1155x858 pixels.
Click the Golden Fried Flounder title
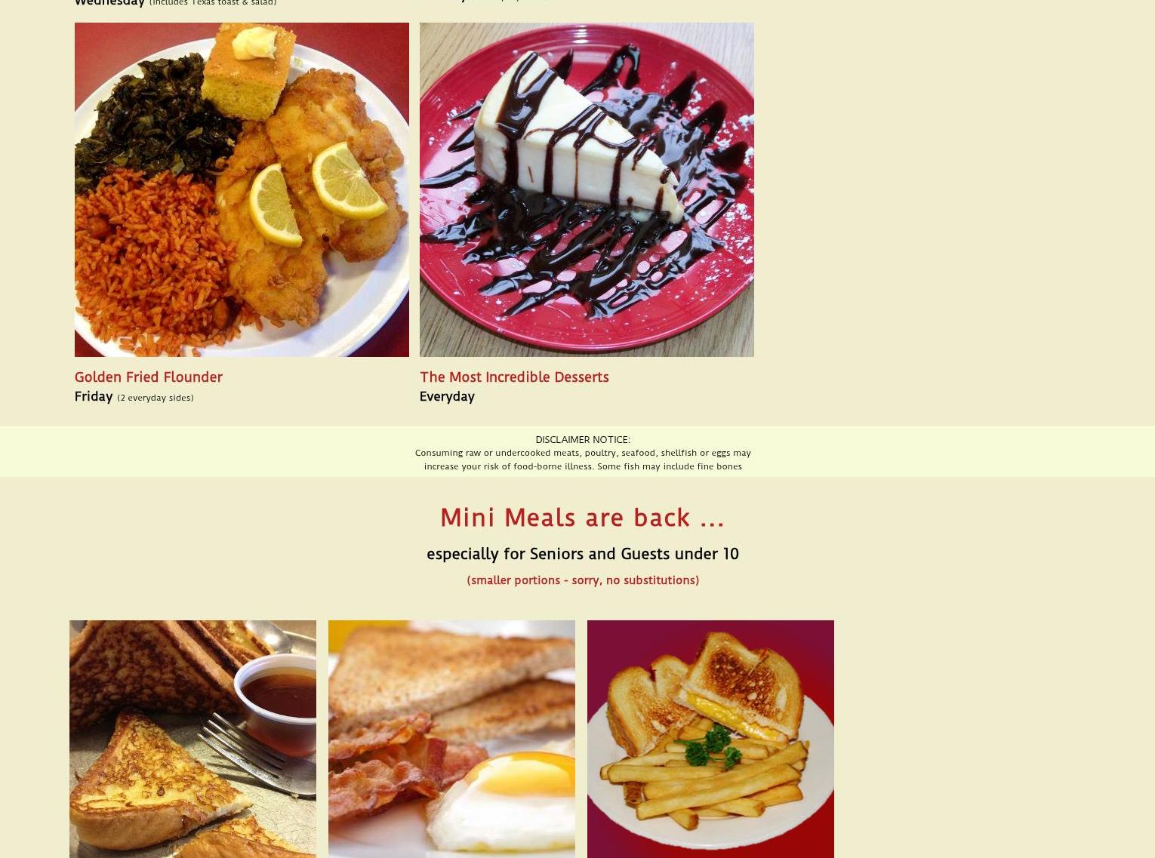[x=149, y=377]
